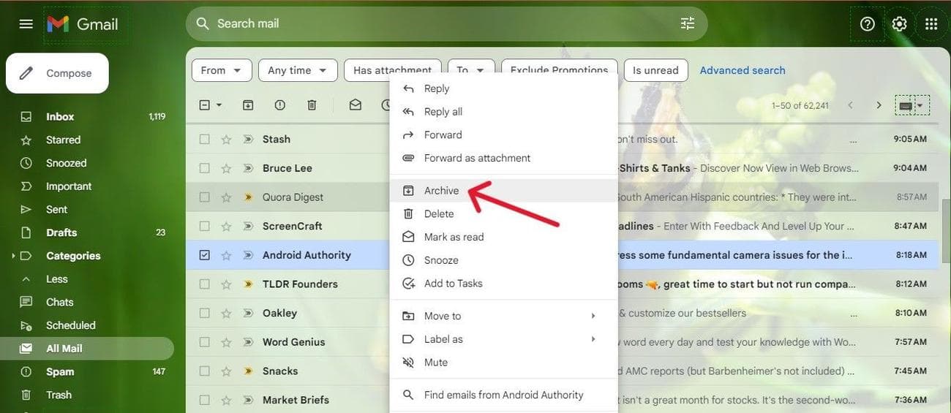This screenshot has height=413, width=951.
Task: Click the Compose button
Action: [x=57, y=73]
